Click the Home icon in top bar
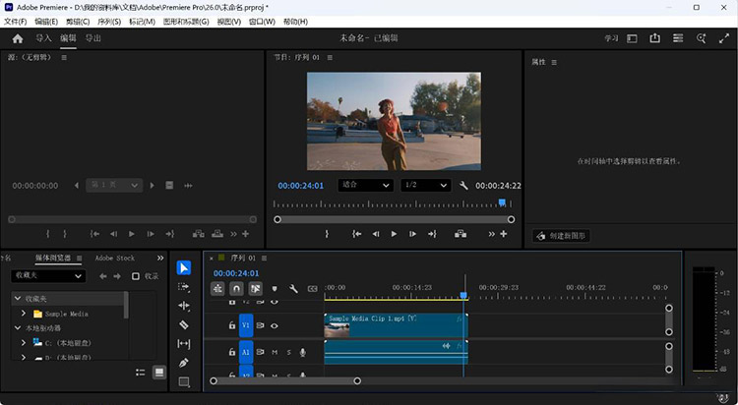Screen dimensions: 738x405 [17, 39]
